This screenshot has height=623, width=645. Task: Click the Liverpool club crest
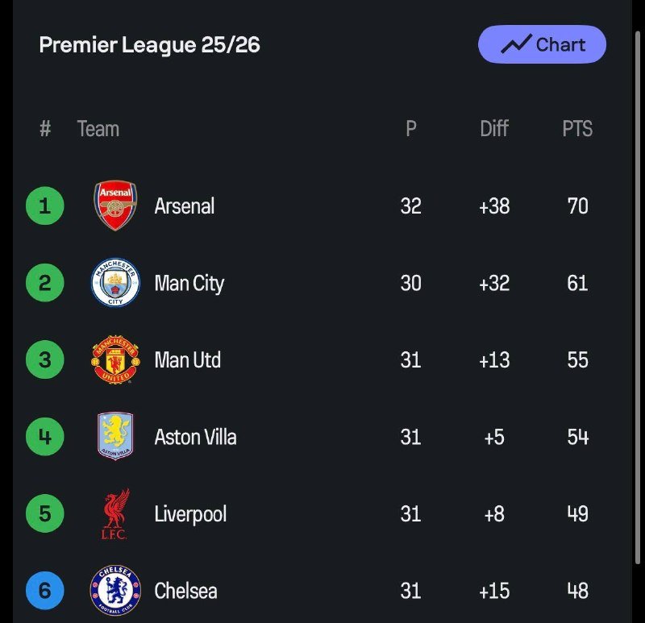coord(115,514)
